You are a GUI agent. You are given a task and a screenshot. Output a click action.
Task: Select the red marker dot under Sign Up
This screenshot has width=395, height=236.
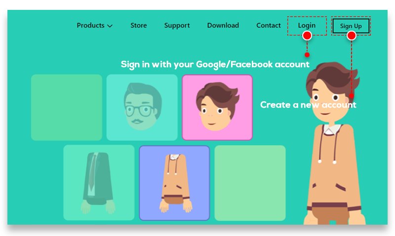352,36
